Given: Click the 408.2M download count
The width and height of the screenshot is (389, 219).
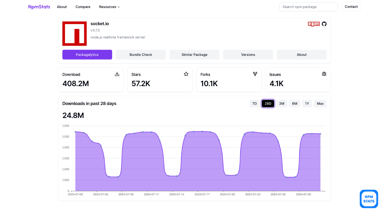Looking at the screenshot, I should click(76, 84).
